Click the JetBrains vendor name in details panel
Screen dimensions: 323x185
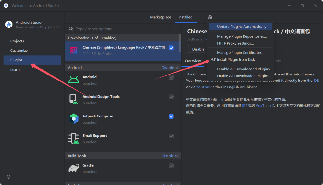(194, 39)
